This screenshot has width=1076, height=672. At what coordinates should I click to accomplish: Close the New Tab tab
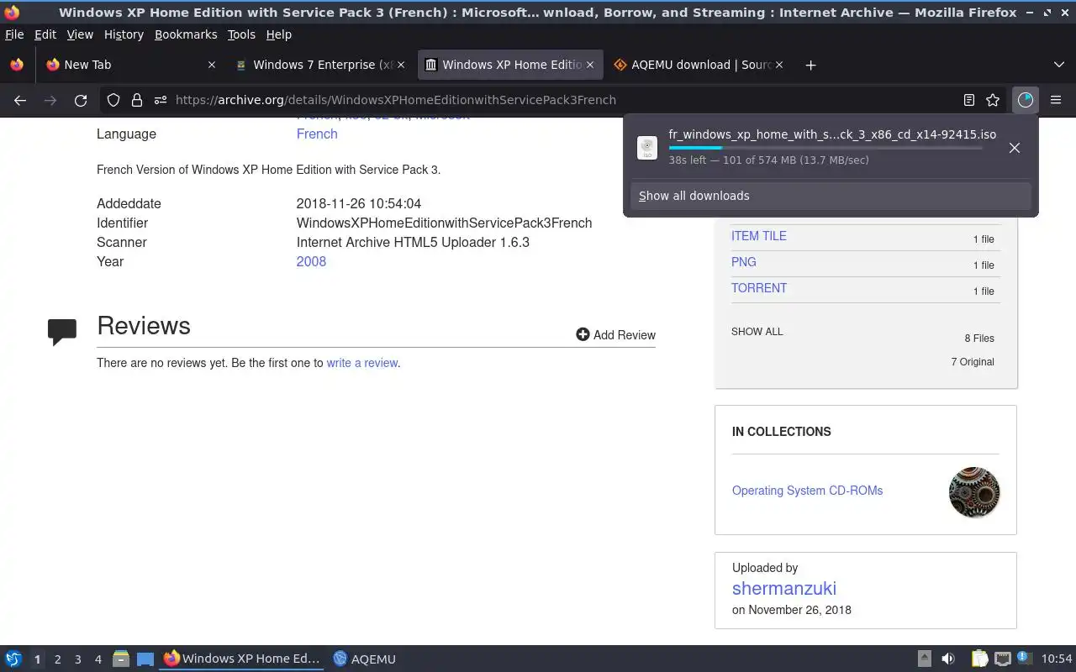[212, 65]
